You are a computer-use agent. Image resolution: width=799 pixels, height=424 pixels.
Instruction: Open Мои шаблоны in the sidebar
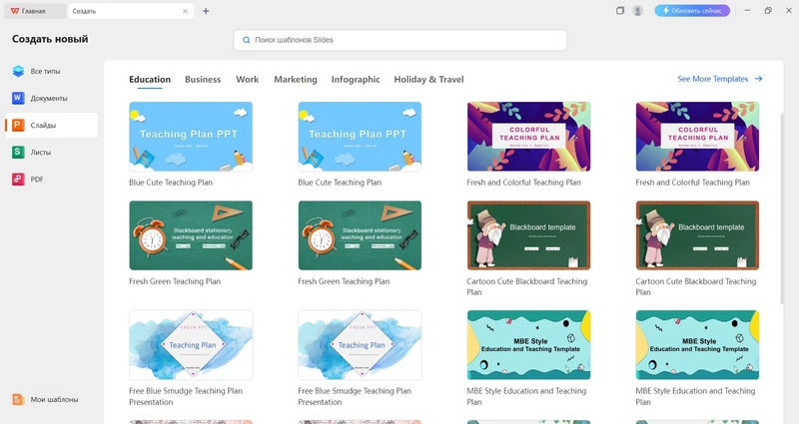(x=52, y=400)
